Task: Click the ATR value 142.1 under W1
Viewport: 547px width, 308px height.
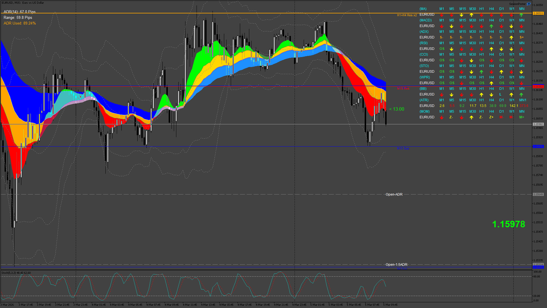Action: (x=513, y=105)
